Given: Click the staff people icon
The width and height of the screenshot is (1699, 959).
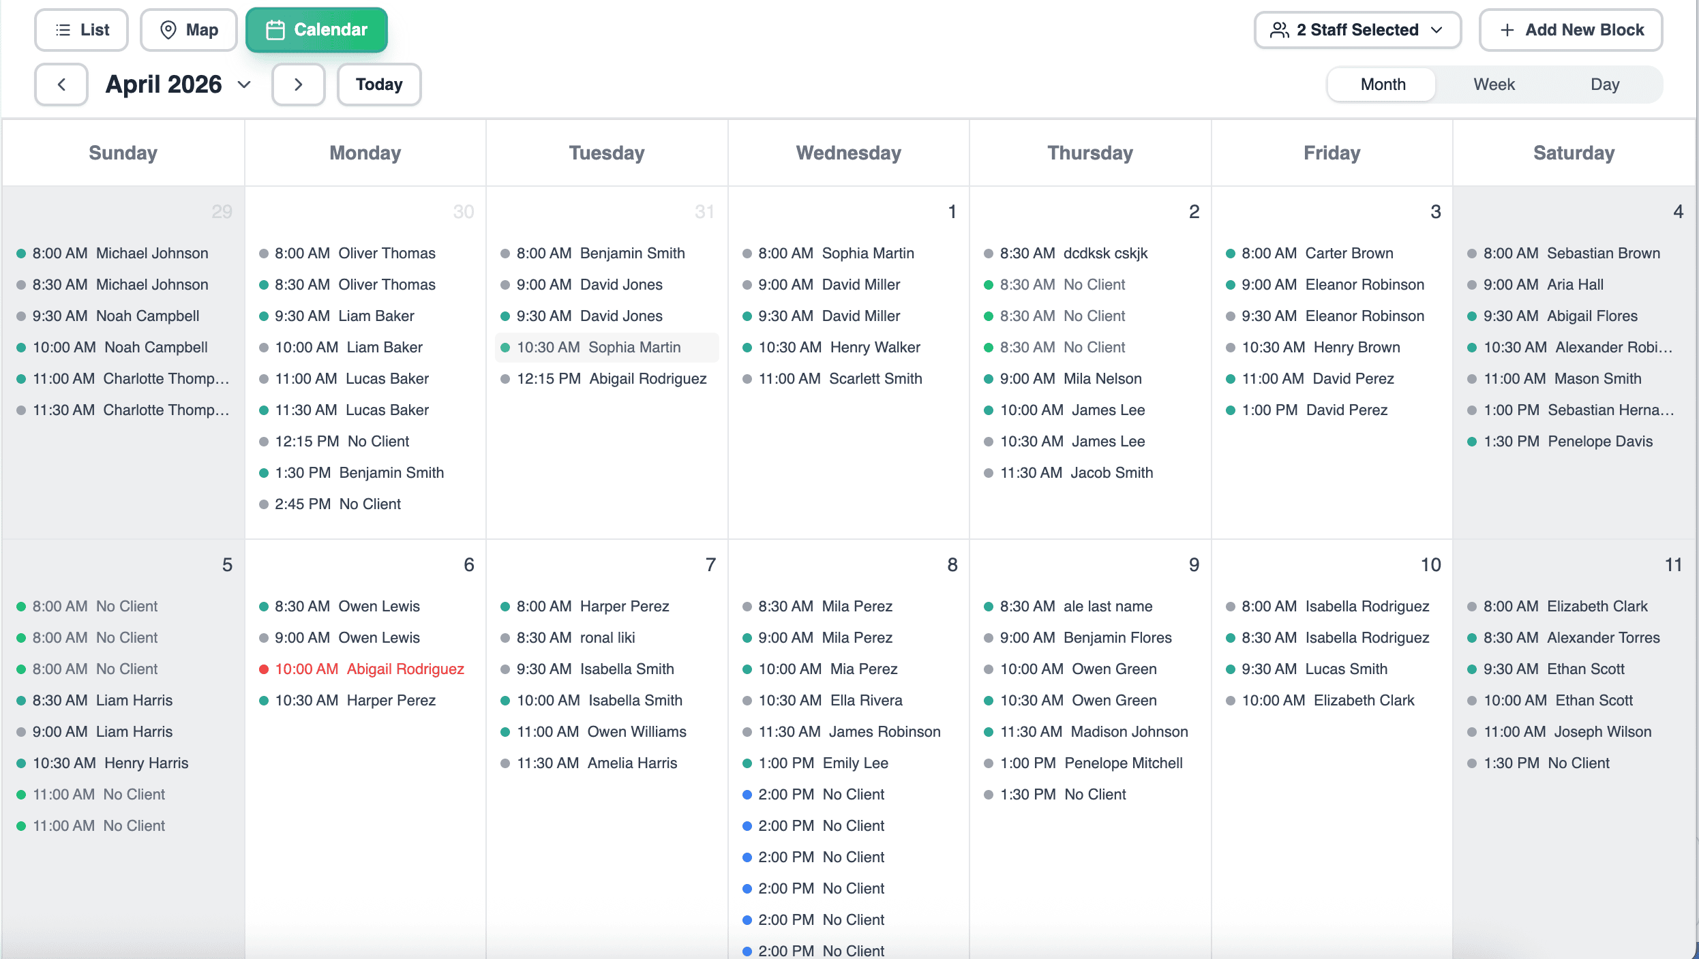Looking at the screenshot, I should point(1280,30).
